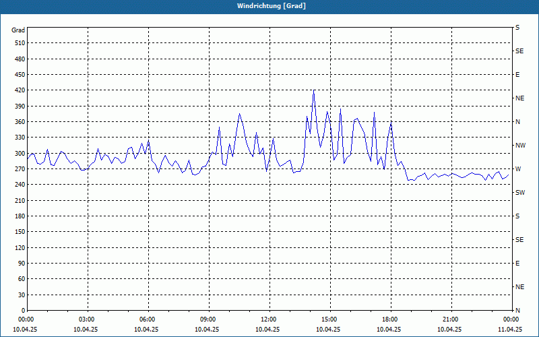Select the 180 degree axis label
The width and height of the screenshot is (539, 337).
(x=20, y=216)
